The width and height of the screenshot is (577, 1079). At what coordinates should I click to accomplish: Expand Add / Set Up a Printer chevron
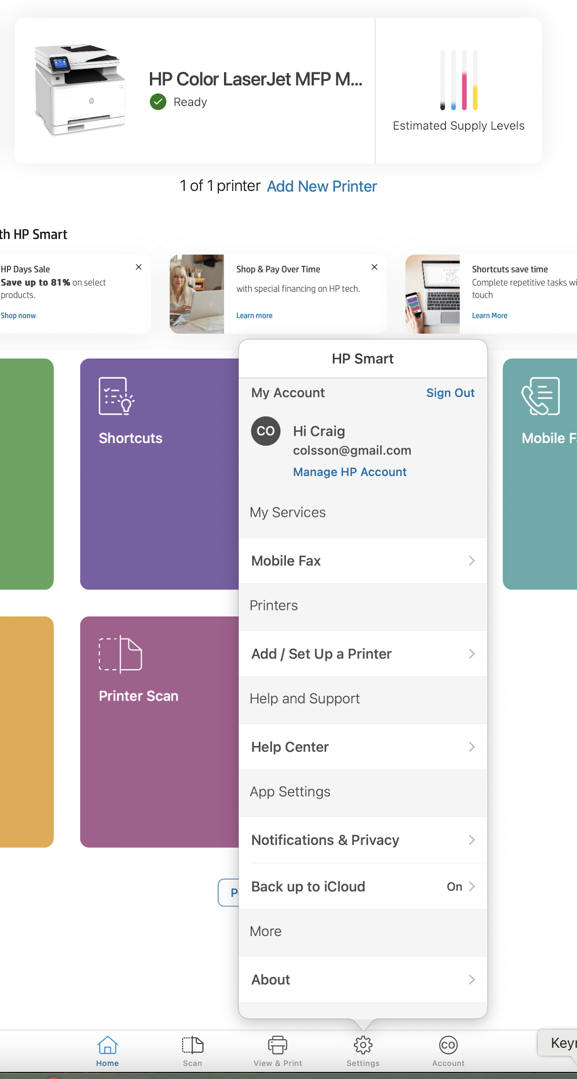pyautogui.click(x=472, y=654)
